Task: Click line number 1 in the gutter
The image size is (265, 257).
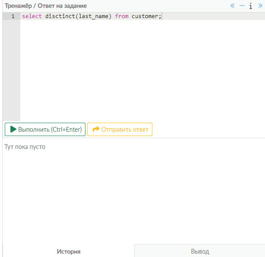Action: coord(13,16)
